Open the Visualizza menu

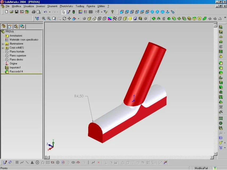(28, 6)
